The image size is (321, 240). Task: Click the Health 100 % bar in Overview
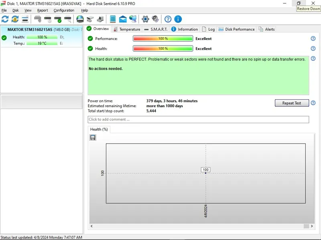[163, 48]
